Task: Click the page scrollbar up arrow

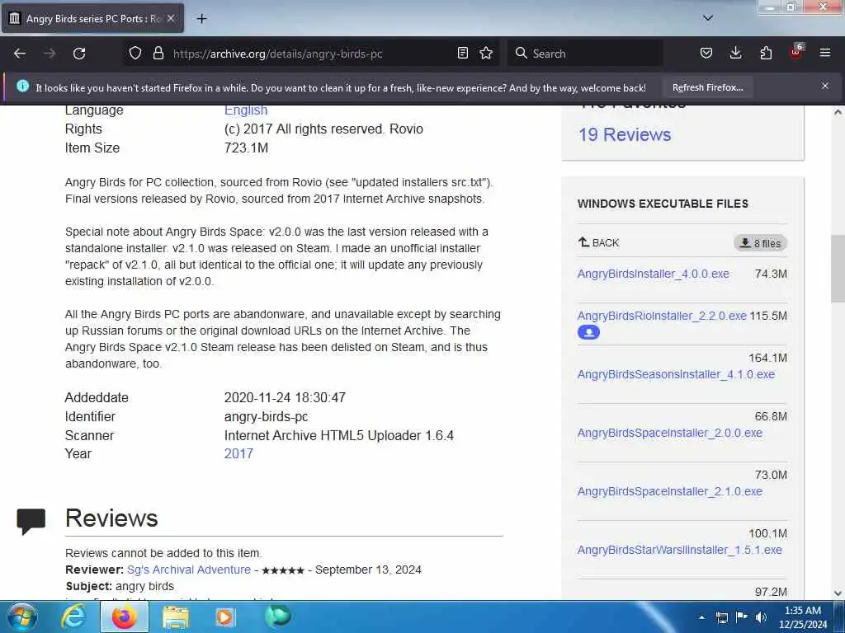Action: tap(838, 112)
